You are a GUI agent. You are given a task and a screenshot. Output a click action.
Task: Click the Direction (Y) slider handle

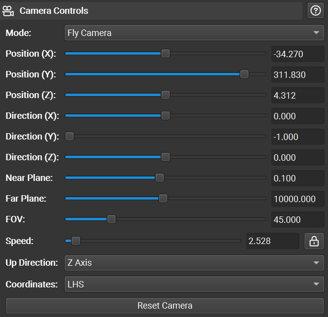pos(69,136)
